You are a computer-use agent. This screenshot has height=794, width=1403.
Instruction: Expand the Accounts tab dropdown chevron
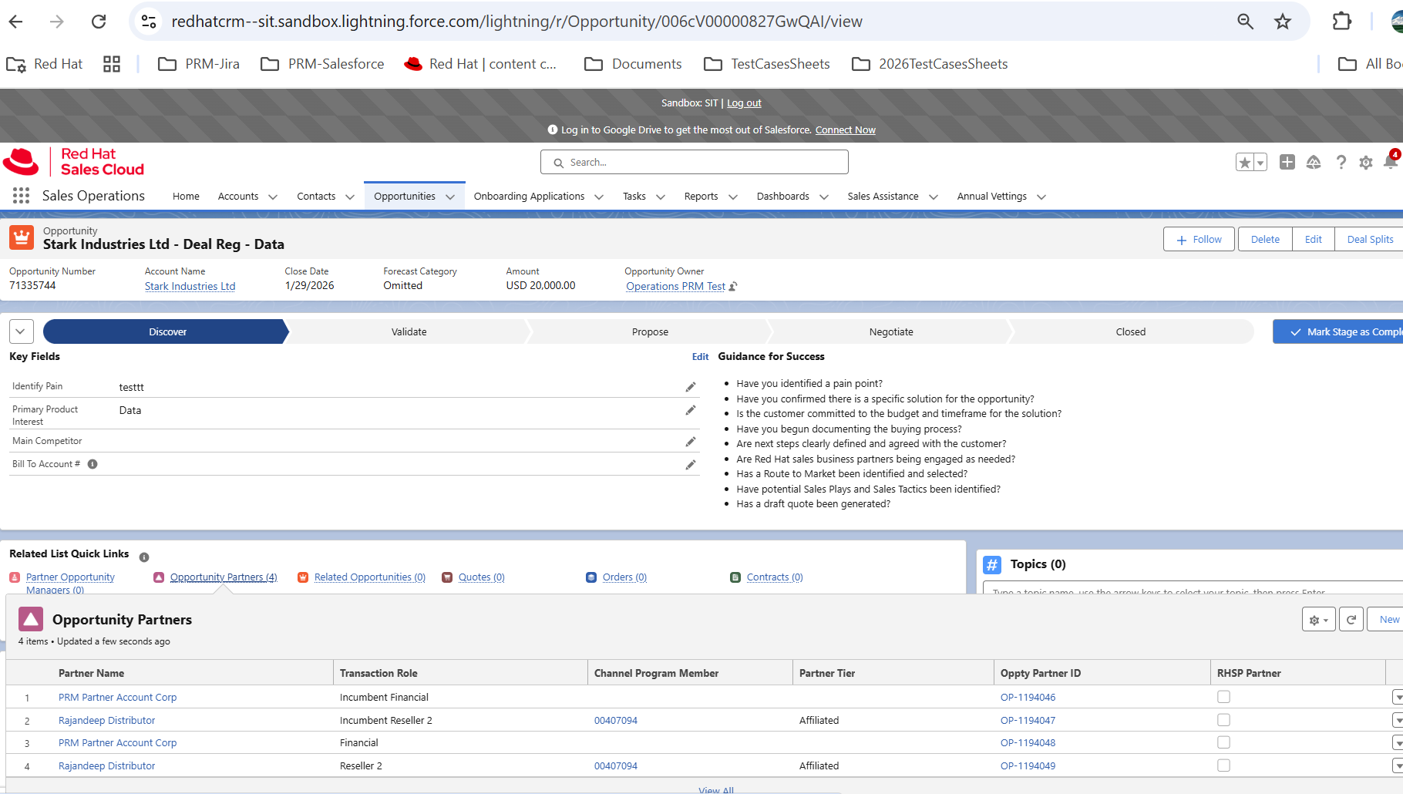click(273, 197)
